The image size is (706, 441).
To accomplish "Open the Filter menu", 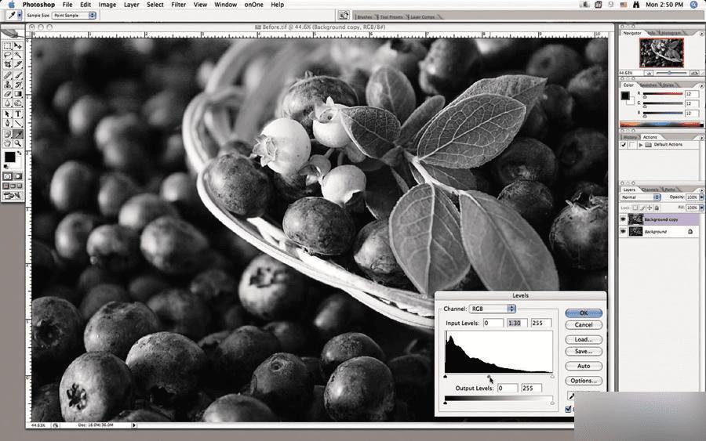I will [179, 5].
